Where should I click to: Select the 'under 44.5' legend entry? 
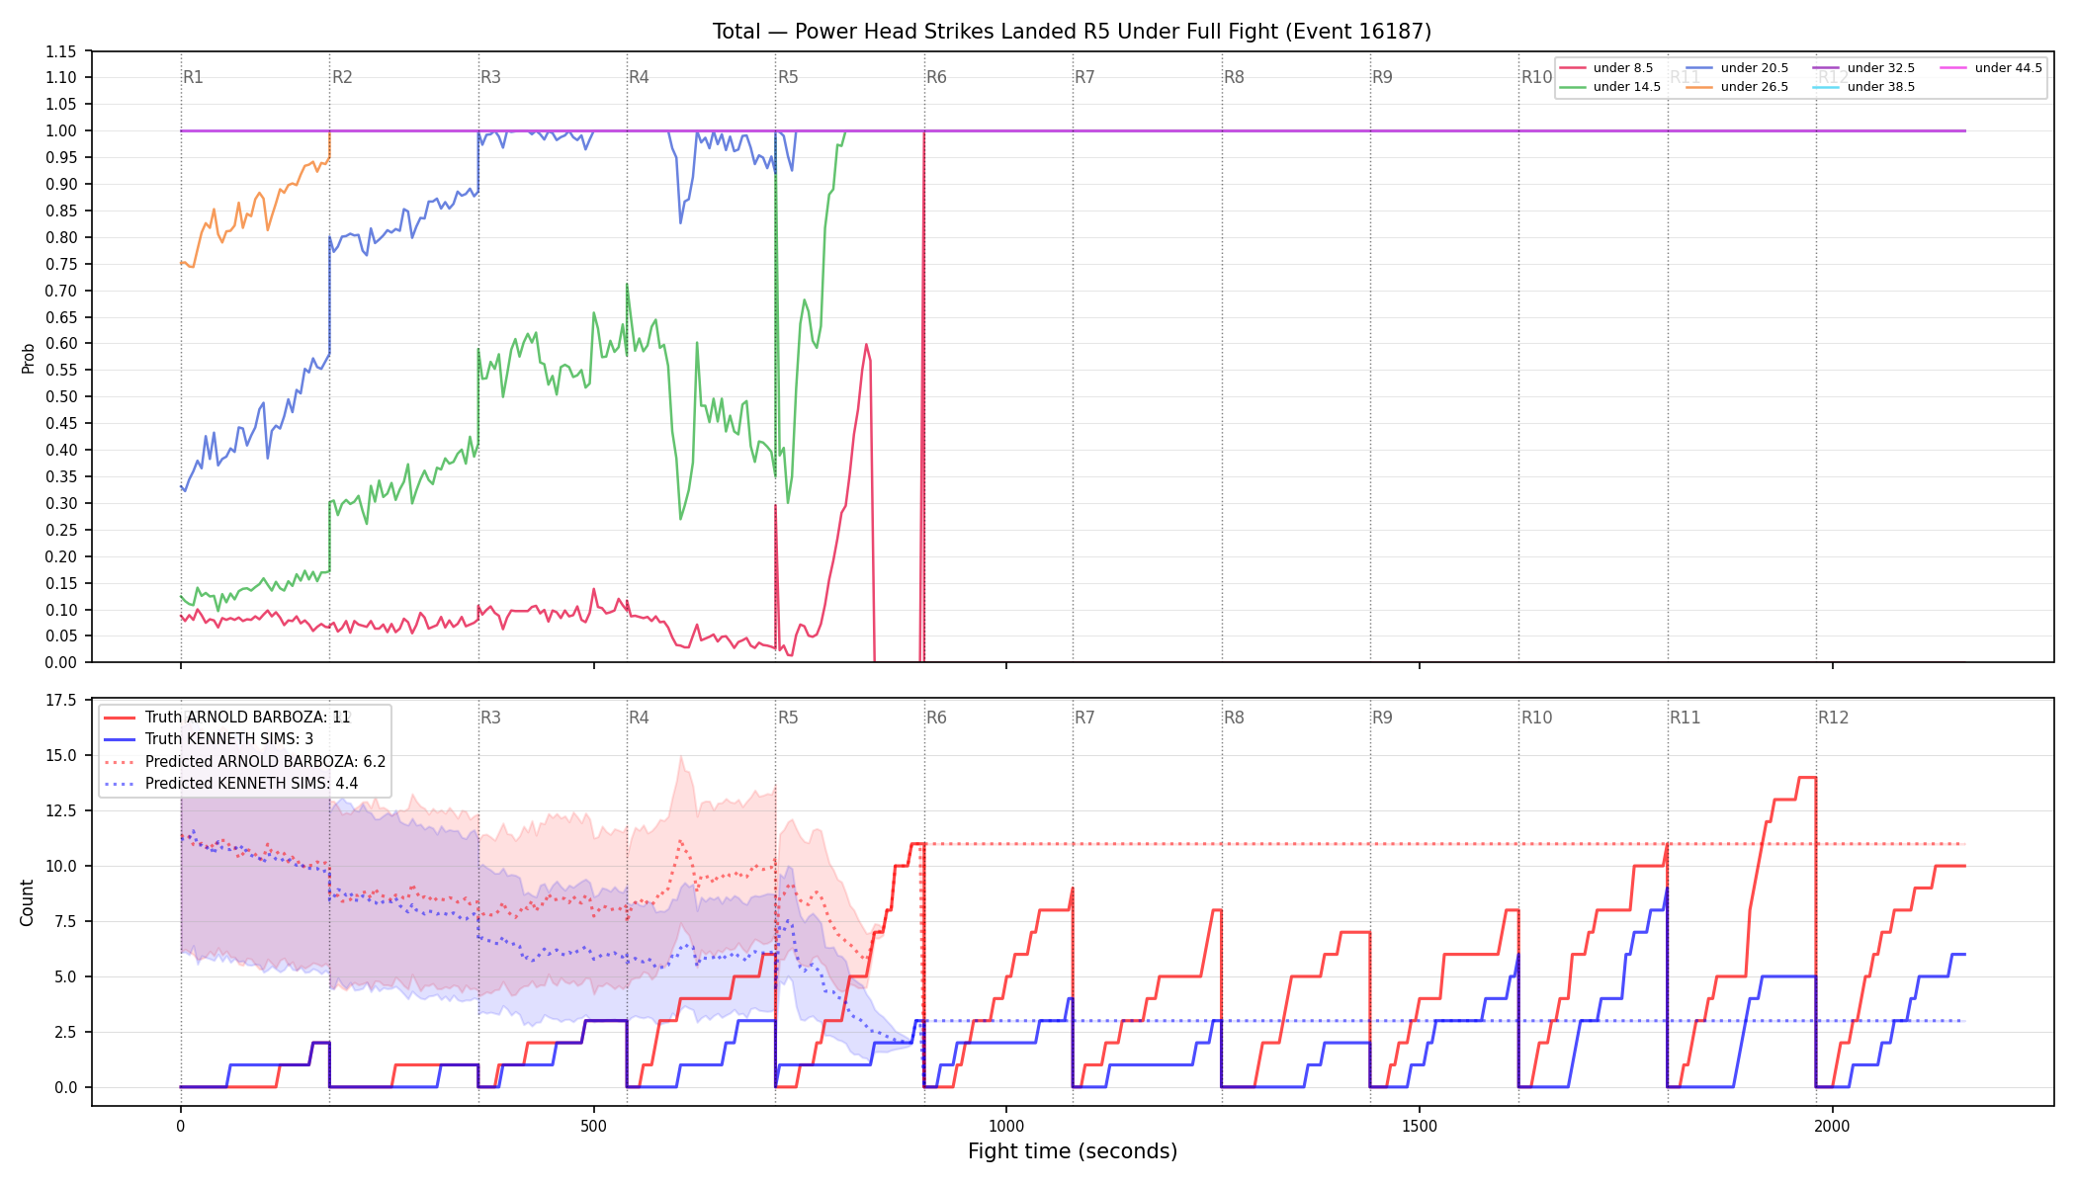coord(1991,68)
